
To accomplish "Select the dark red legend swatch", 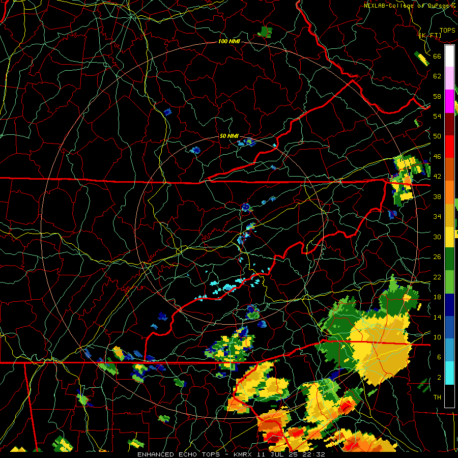I will pyautogui.click(x=449, y=124).
